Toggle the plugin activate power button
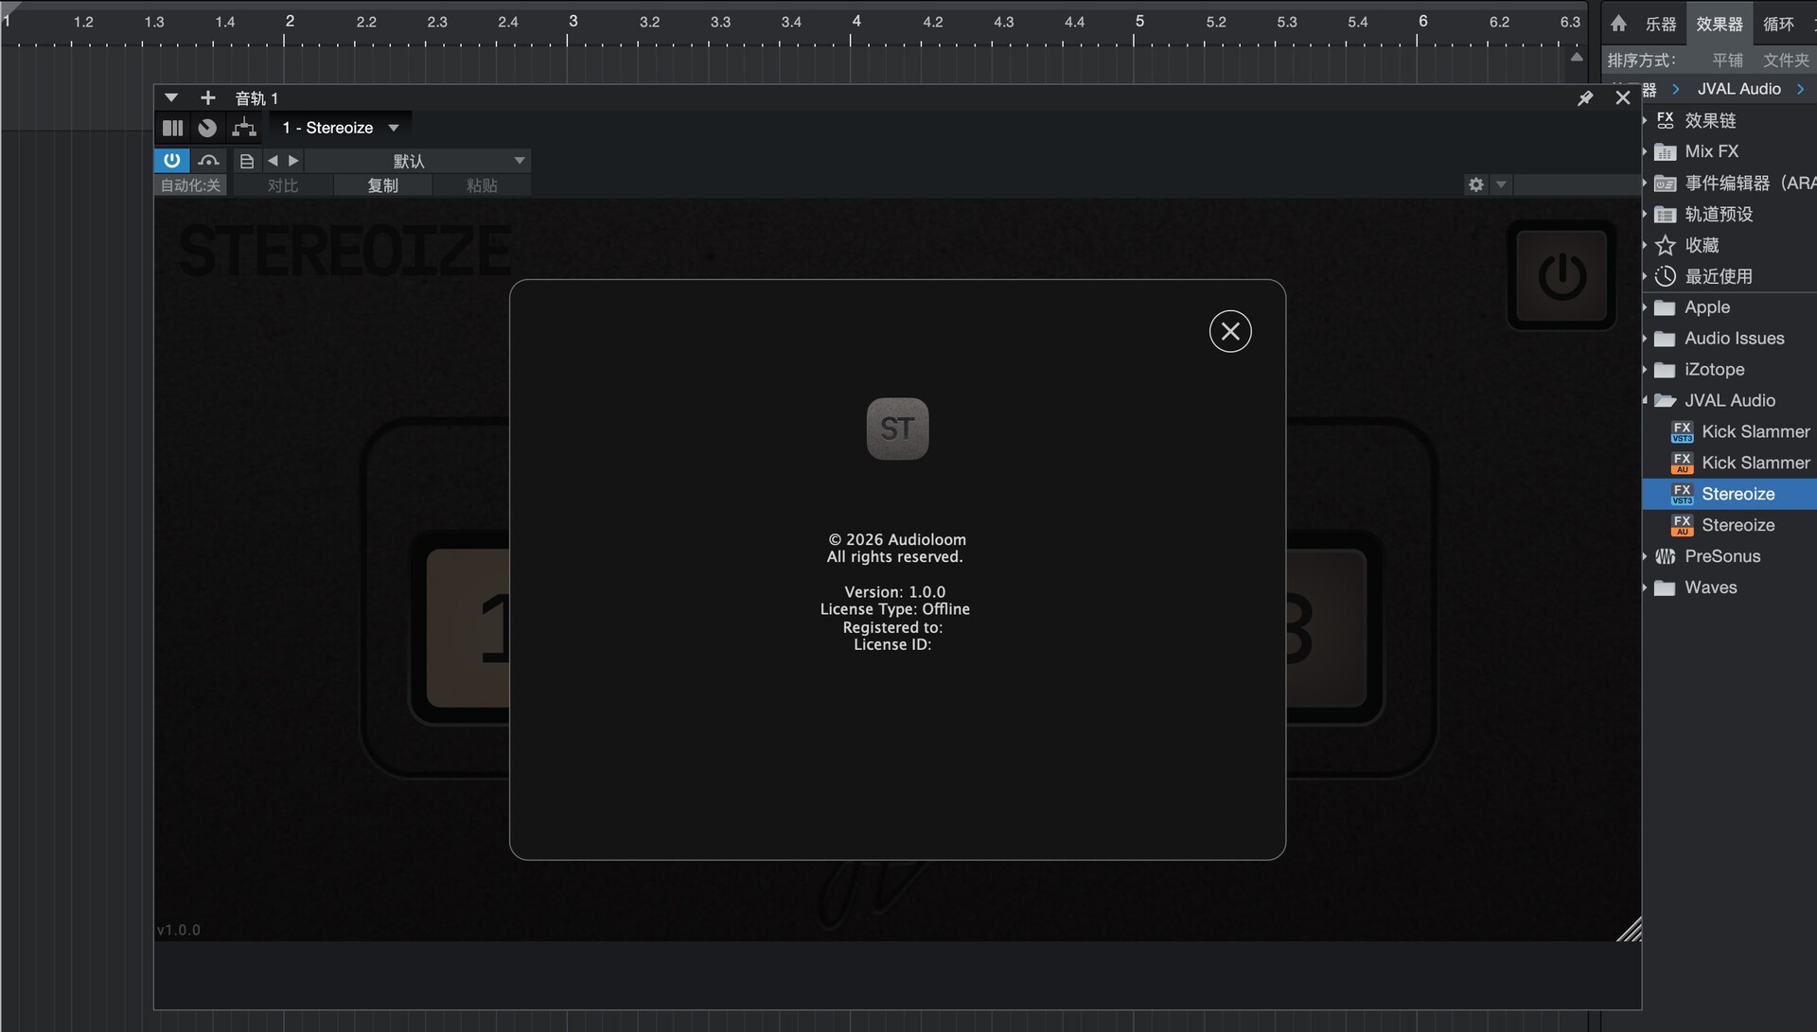The image size is (1817, 1032). tap(171, 160)
